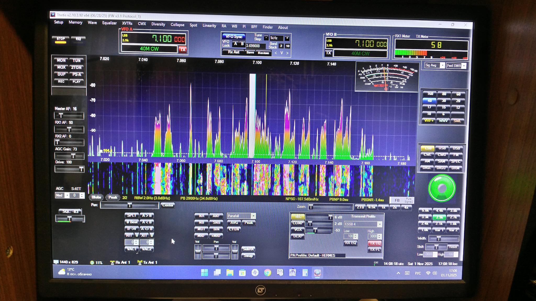The image size is (536, 301).
Task: Click the band stack right arrow
Action: [287, 53]
